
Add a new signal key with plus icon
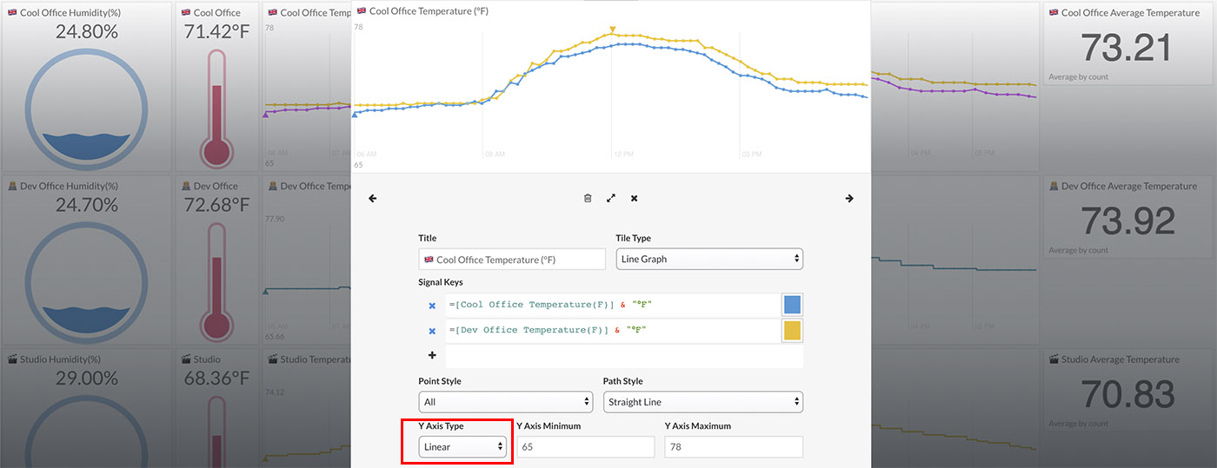432,356
